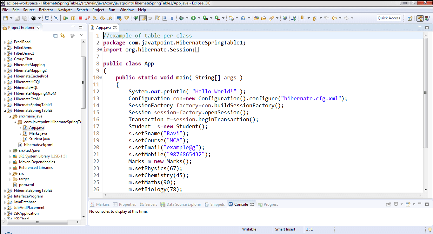
Task: Click the green Run button in toolbar
Action: pos(193,18)
